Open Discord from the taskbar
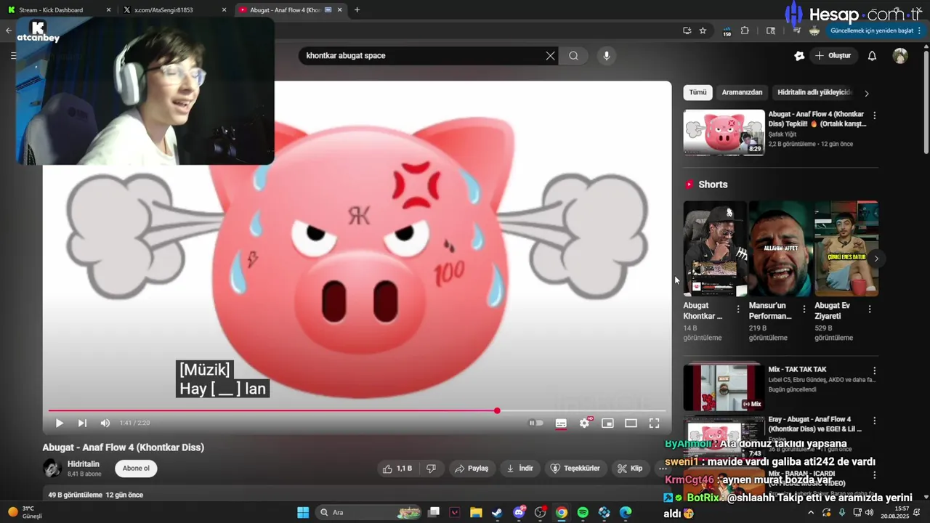 (519, 512)
